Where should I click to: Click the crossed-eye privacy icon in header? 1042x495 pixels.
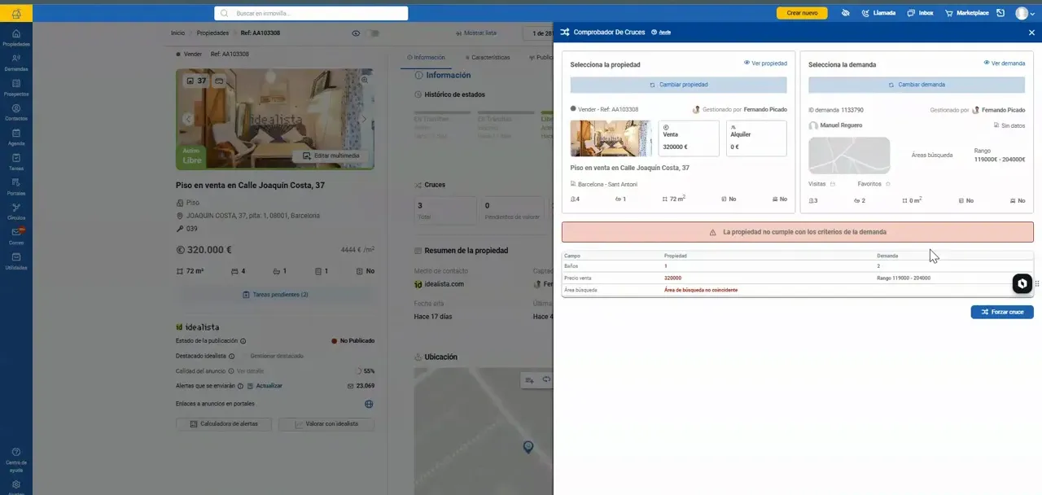[845, 13]
